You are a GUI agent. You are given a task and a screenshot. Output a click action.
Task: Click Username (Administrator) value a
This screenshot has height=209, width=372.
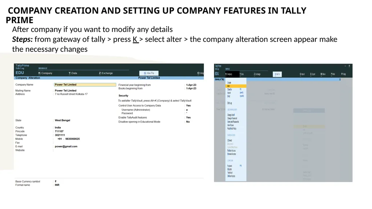[x=187, y=110]
